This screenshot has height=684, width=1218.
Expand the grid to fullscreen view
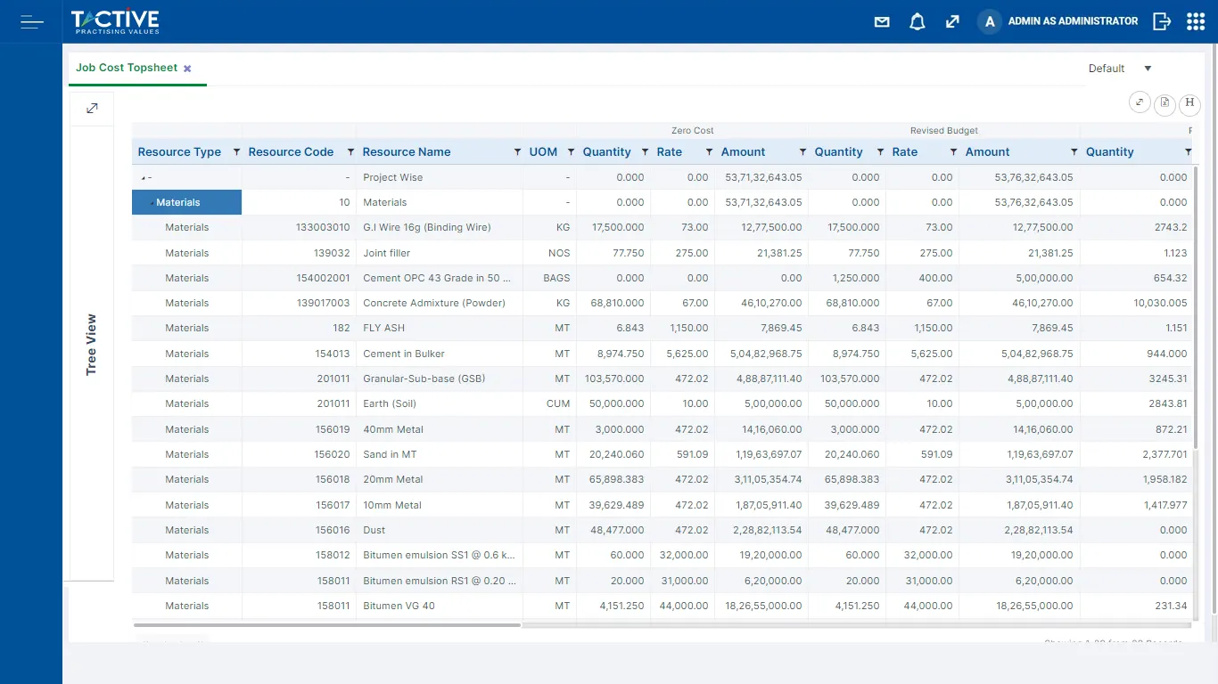pos(1140,103)
